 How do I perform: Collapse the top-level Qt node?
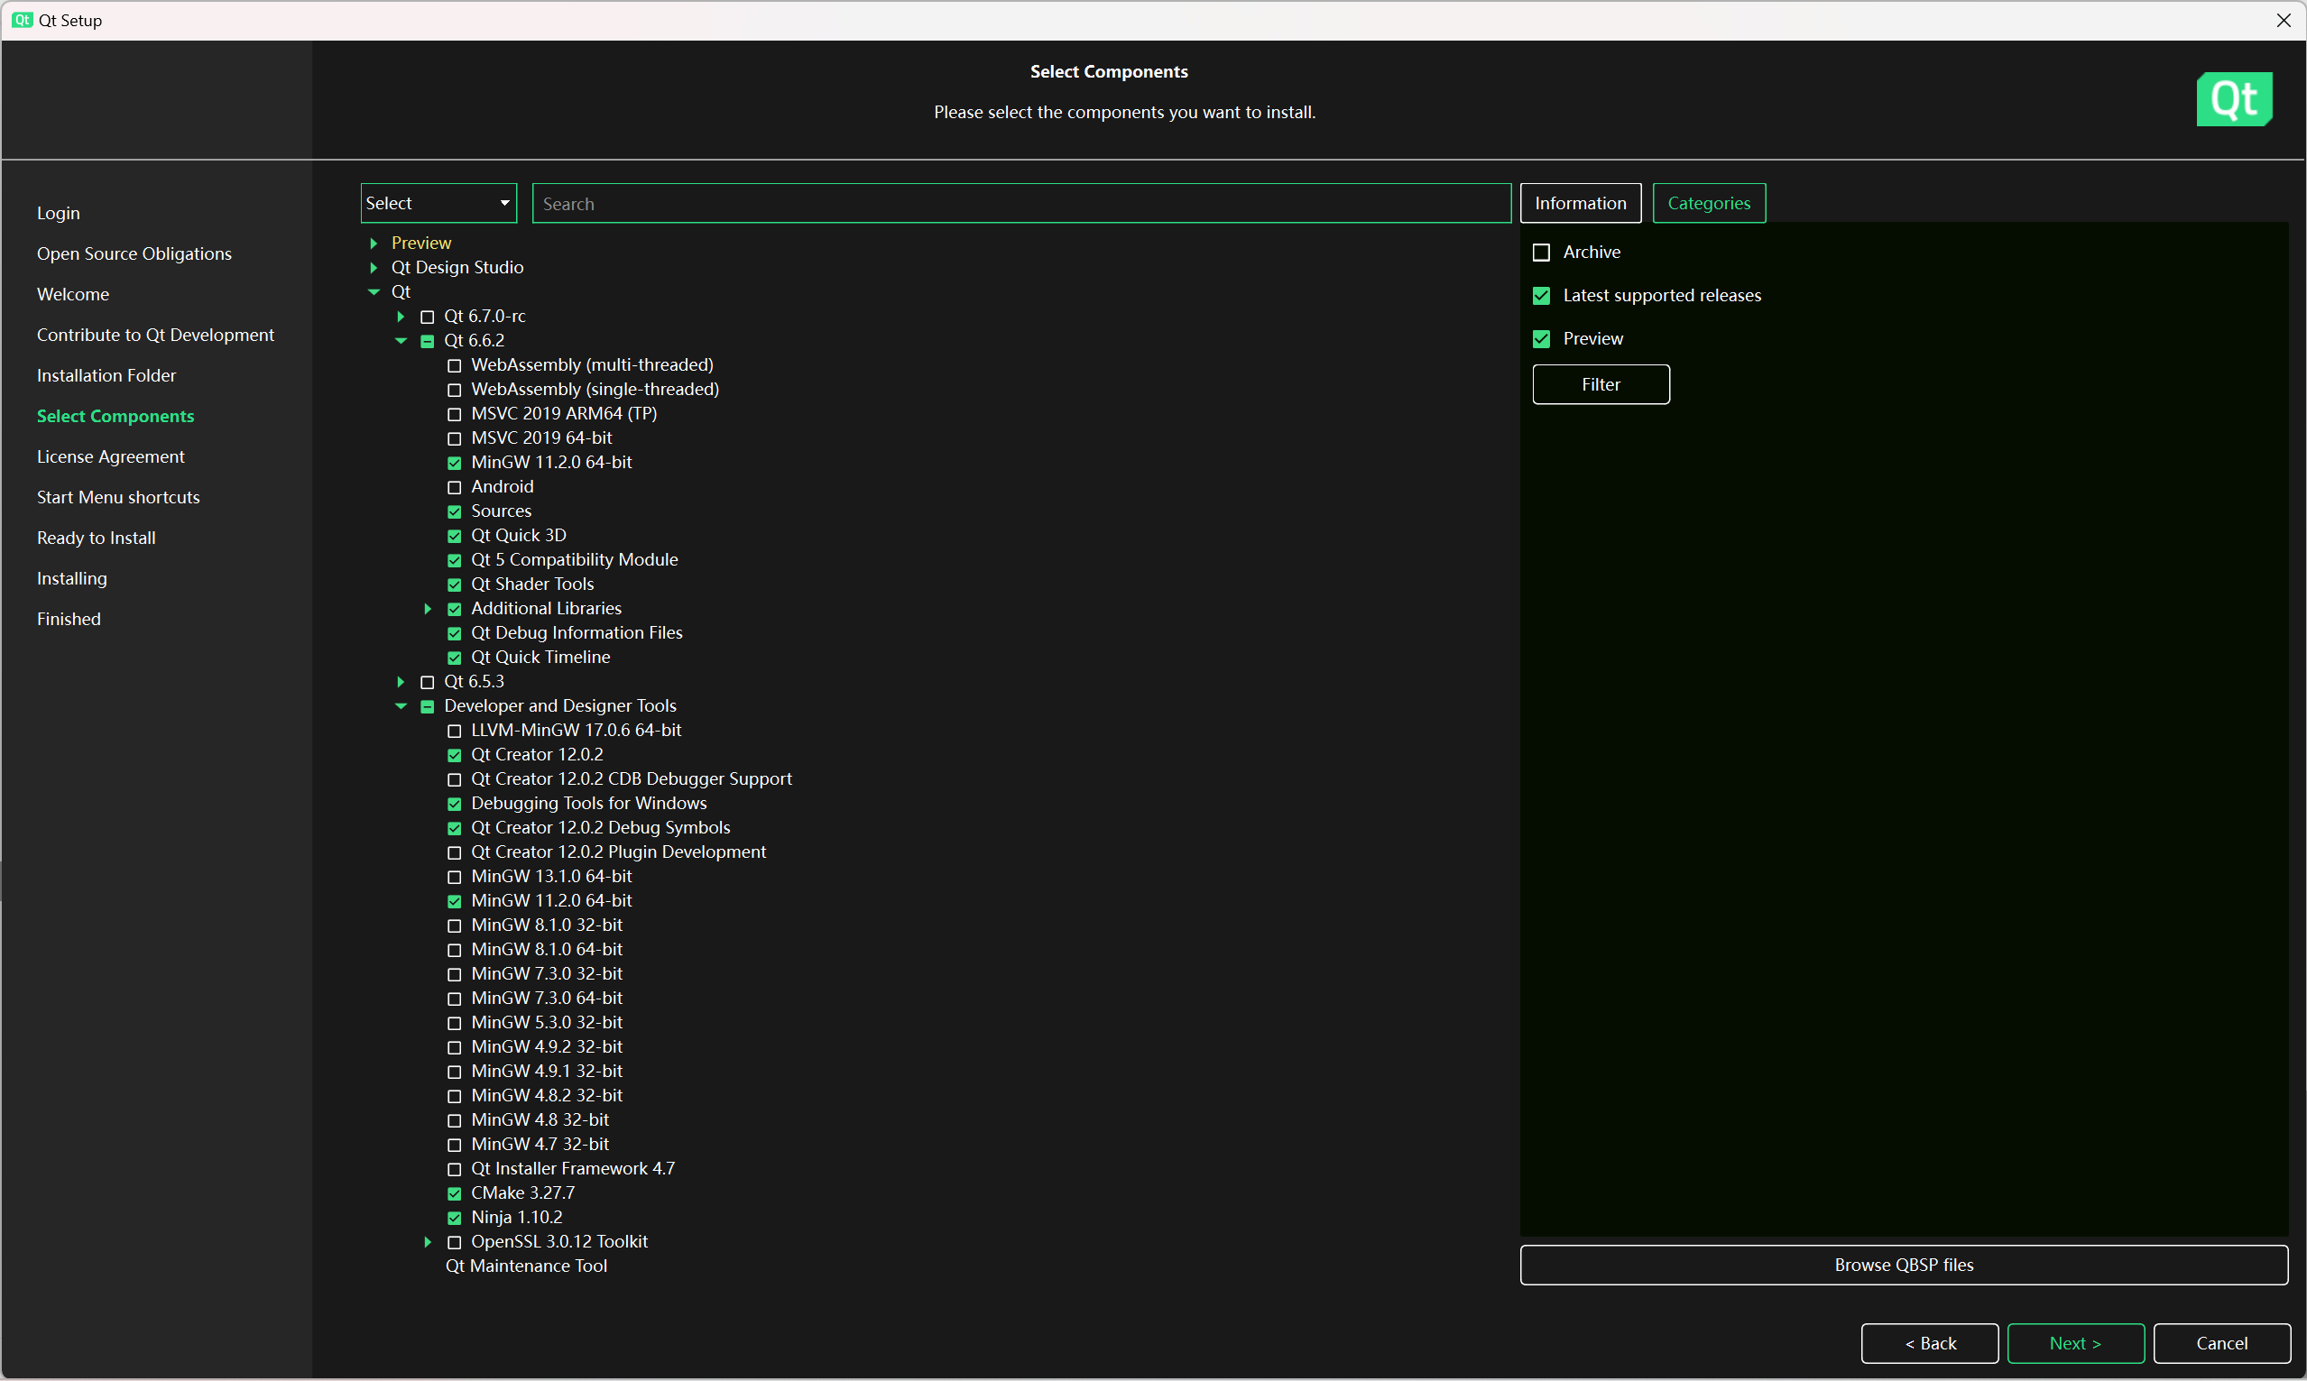374,291
